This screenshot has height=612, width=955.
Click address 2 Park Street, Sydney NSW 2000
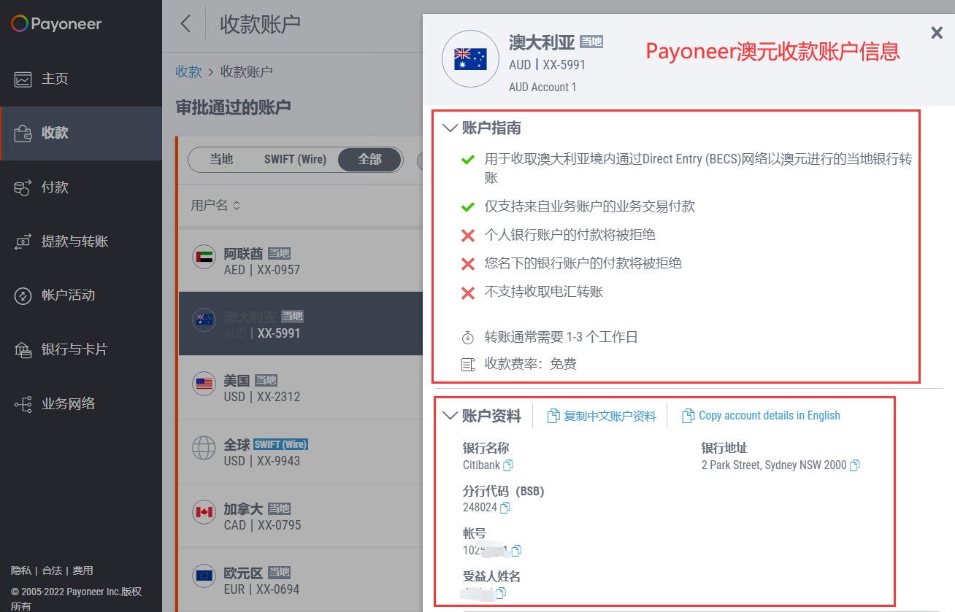pos(774,465)
